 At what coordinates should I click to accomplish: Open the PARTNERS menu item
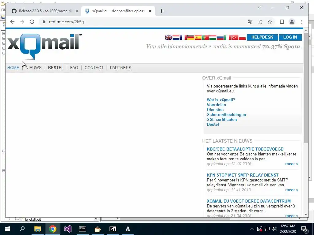pos(121,68)
